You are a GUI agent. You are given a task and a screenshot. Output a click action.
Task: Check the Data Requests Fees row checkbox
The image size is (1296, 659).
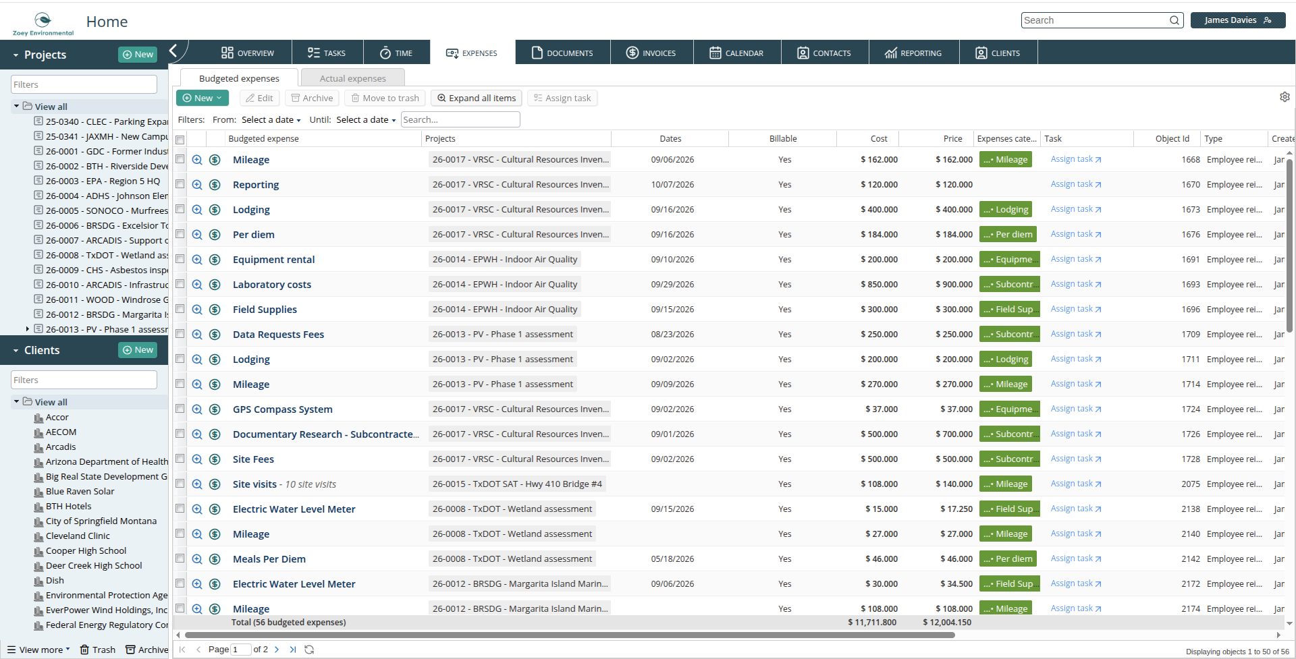click(x=180, y=334)
